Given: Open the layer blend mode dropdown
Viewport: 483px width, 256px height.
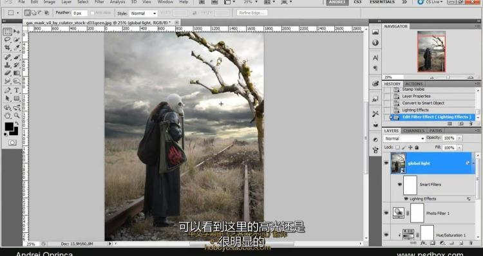Looking at the screenshot, I should coord(404,138).
